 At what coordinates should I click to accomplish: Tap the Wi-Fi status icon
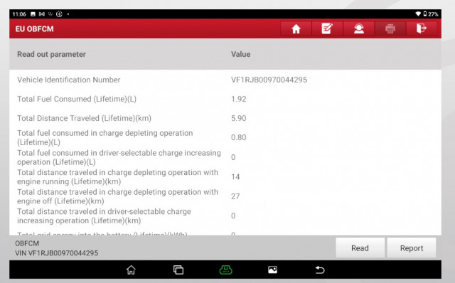[x=418, y=14]
